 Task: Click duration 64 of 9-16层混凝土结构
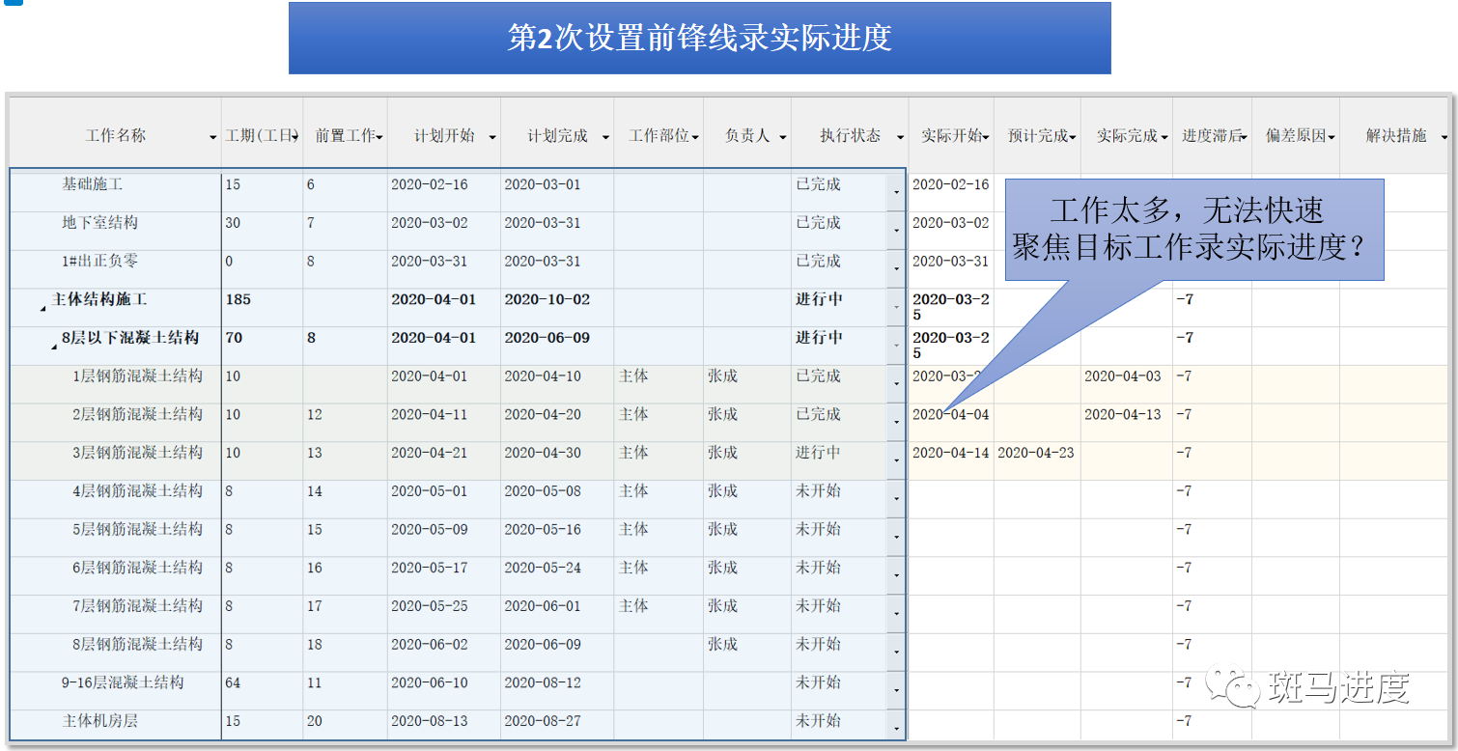(233, 682)
